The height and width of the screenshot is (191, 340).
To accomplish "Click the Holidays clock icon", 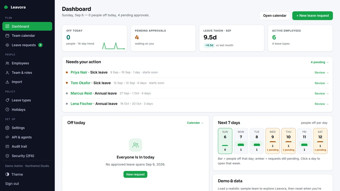I will pos(7,110).
